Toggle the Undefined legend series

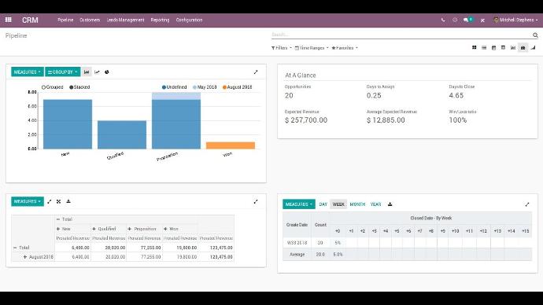(174, 87)
